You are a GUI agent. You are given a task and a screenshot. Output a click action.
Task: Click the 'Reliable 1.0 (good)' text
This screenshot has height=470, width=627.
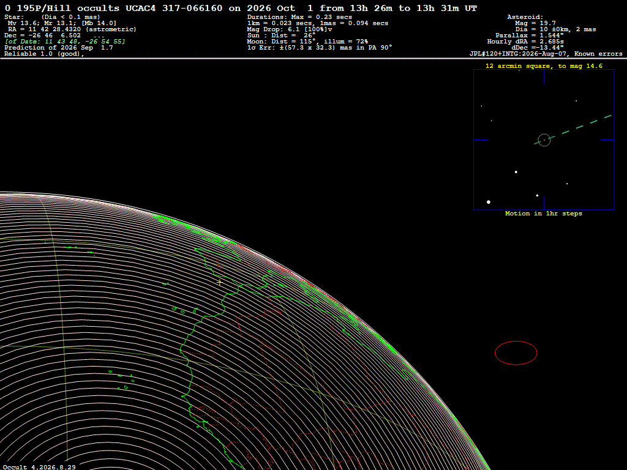44,54
